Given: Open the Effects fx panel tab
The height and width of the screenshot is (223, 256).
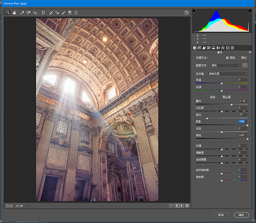Looking at the screenshot, I should pyautogui.click(x=223, y=48).
